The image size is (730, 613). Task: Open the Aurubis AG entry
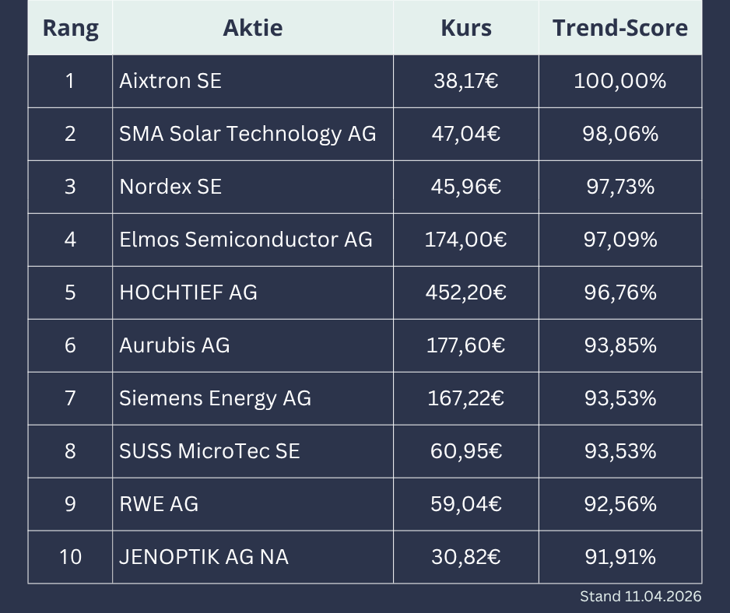click(x=174, y=345)
